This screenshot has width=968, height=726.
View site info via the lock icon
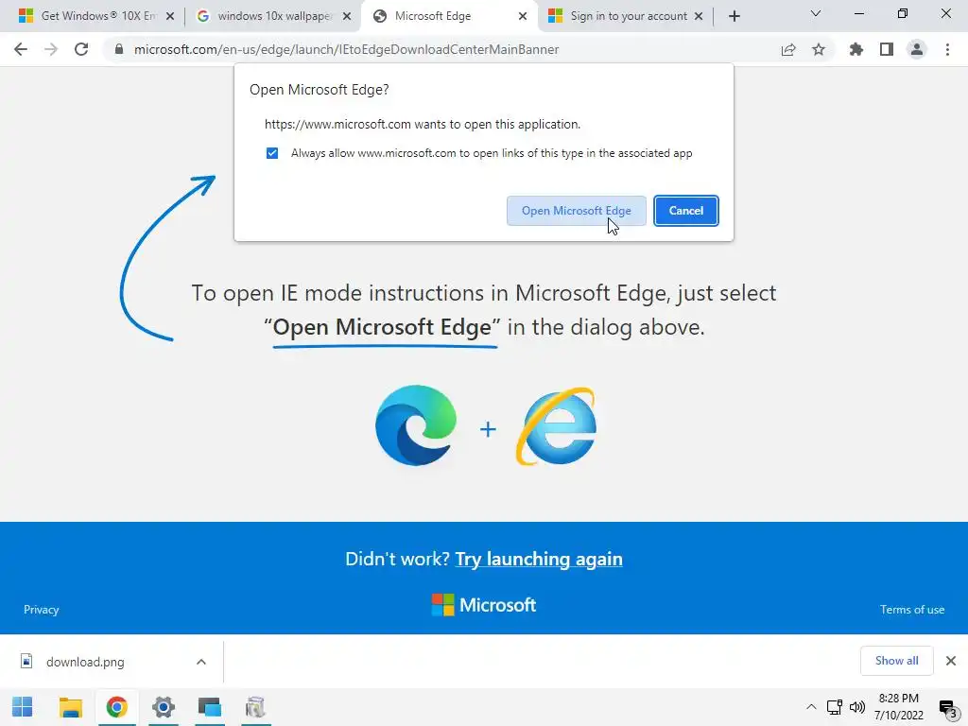pos(119,49)
